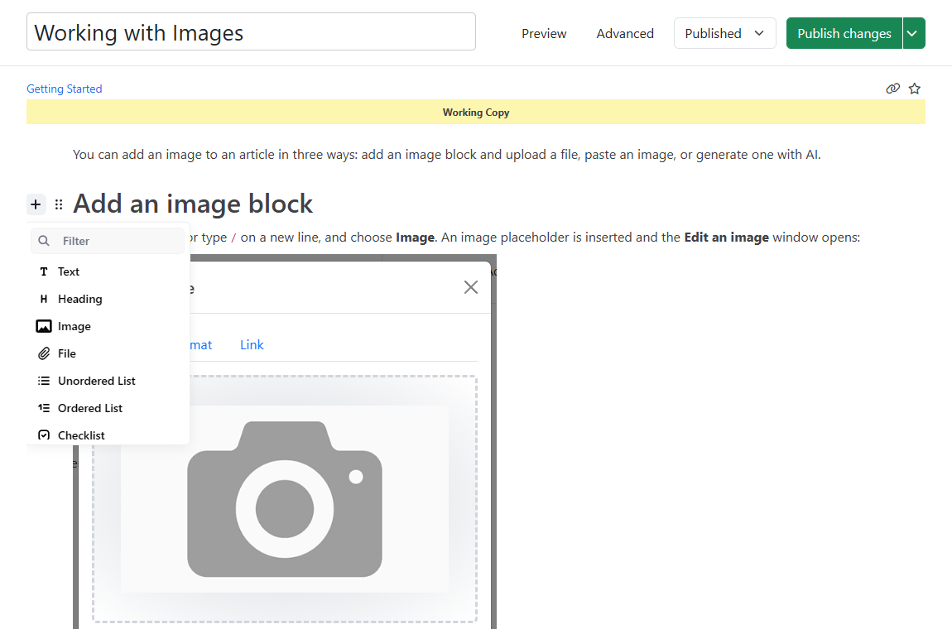This screenshot has height=629, width=952.
Task: Click the camera placeholder image
Action: pyautogui.click(x=285, y=499)
